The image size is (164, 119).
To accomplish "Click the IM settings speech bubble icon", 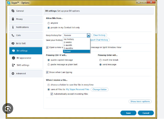I will tap(14, 51).
